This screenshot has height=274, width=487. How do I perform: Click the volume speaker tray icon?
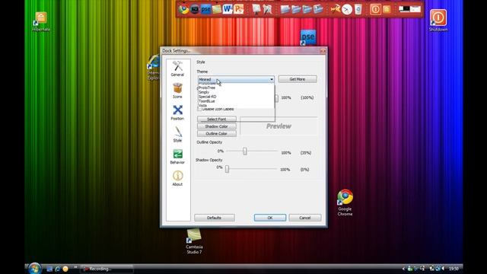click(443, 269)
